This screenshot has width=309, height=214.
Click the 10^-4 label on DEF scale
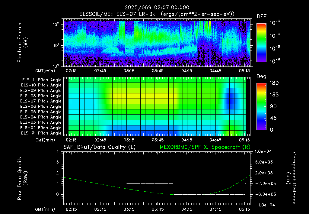click(275, 36)
